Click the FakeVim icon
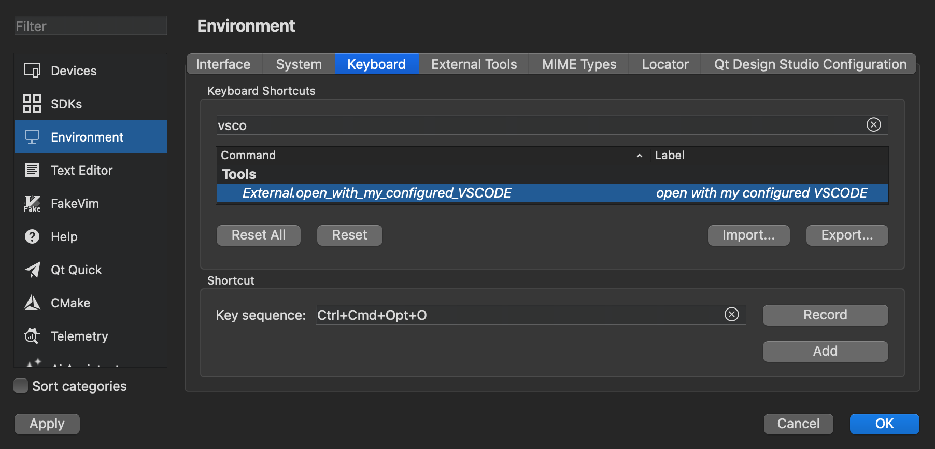This screenshot has width=935, height=449. click(x=32, y=203)
